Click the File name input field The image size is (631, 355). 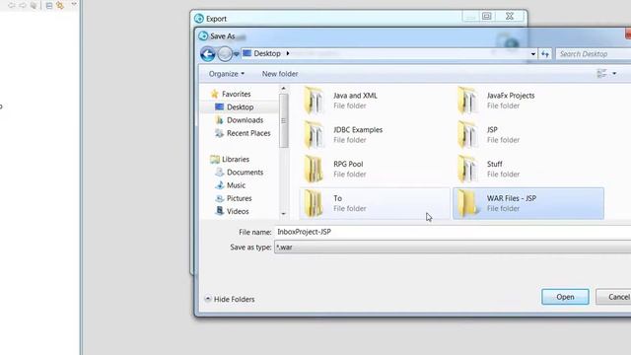(x=453, y=232)
